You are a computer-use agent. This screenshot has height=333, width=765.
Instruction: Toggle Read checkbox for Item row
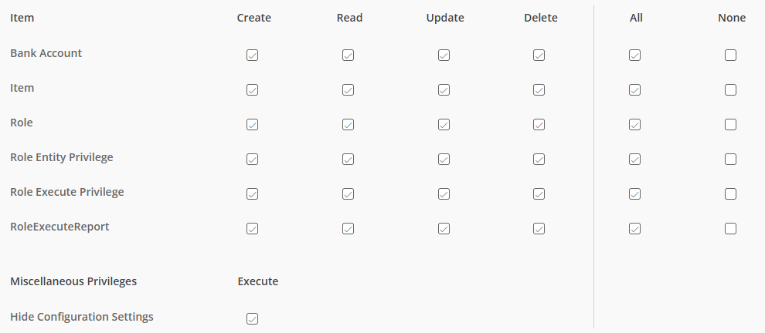348,90
